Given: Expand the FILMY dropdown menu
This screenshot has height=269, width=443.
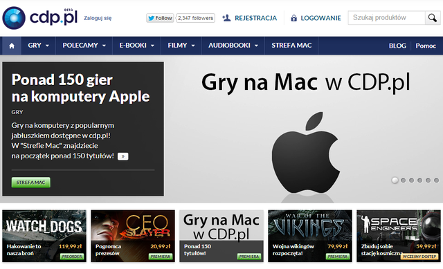Looking at the screenshot, I should (x=181, y=46).
